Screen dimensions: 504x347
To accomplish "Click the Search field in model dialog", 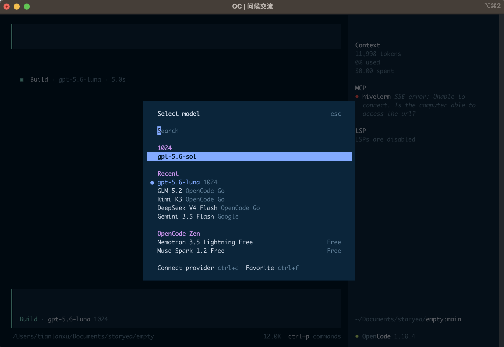I will click(x=249, y=131).
